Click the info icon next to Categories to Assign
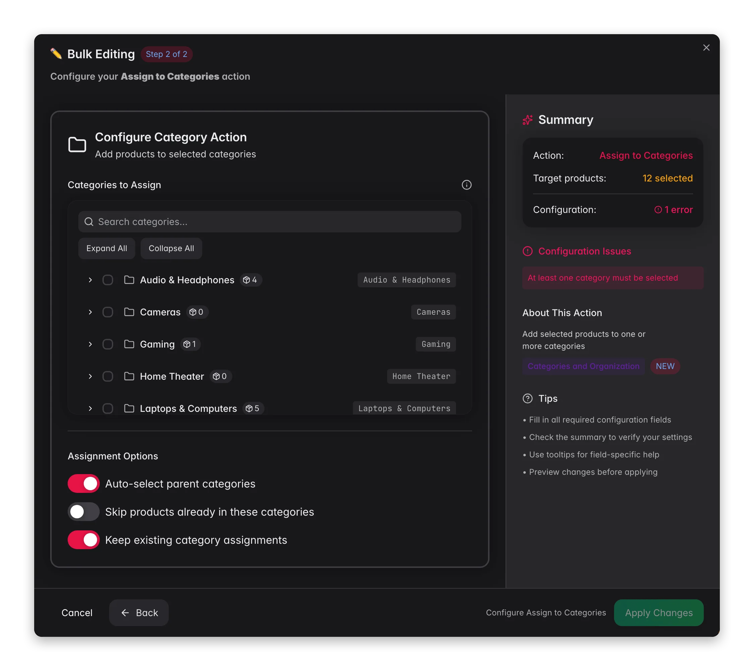754x671 pixels. 467,185
